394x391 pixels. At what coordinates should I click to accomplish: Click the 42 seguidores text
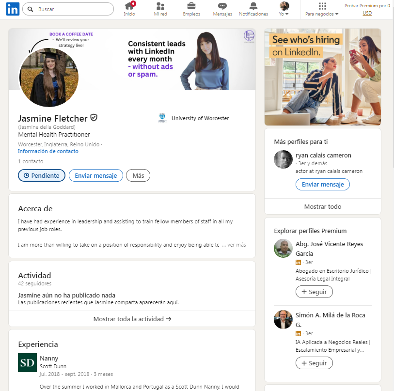click(x=35, y=283)
